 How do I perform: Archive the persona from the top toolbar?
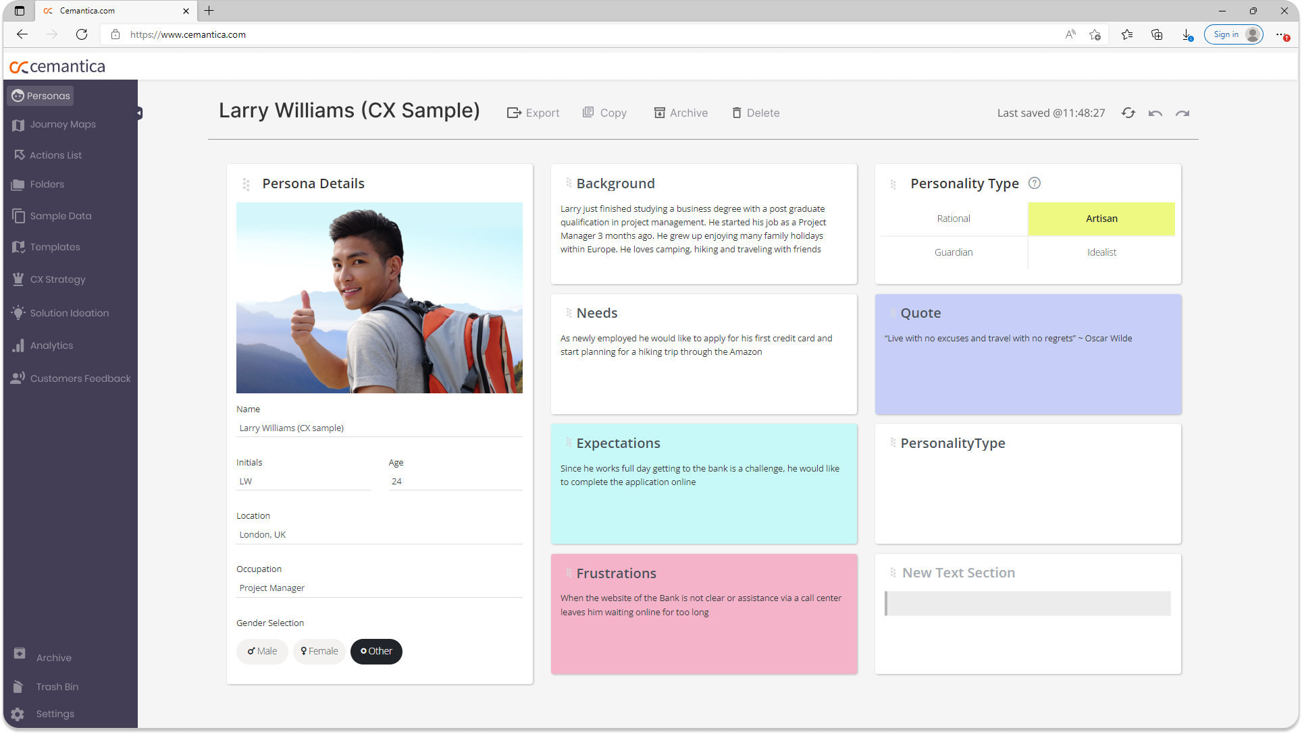click(681, 113)
